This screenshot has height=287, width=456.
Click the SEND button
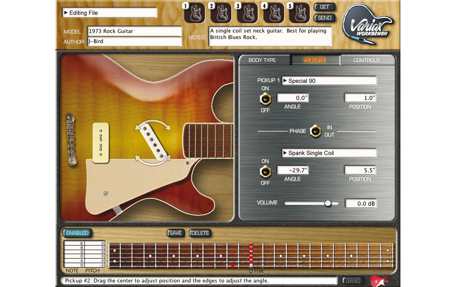pyautogui.click(x=324, y=18)
